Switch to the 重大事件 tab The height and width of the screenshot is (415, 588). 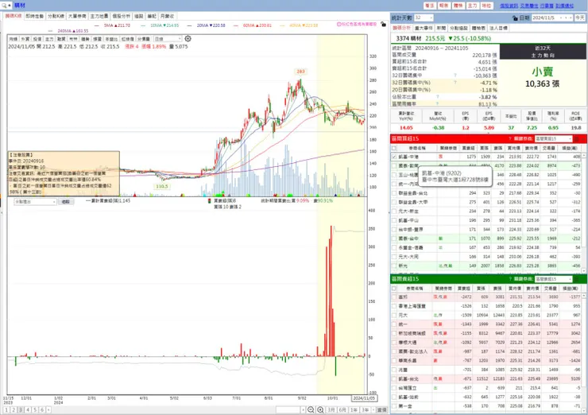(424, 28)
